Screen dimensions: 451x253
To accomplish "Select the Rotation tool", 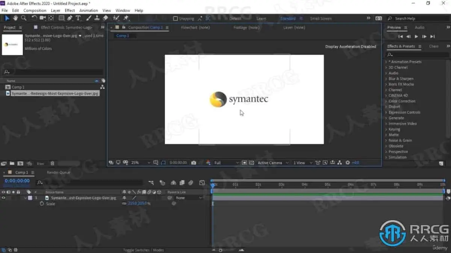I will tap(35, 18).
